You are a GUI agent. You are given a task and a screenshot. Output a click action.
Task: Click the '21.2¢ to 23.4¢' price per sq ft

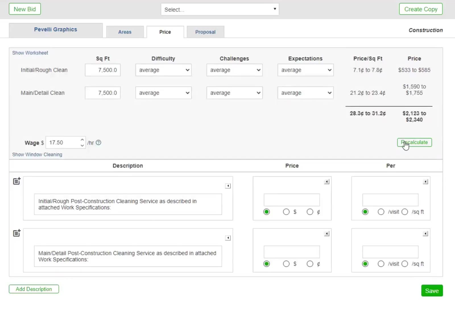(x=368, y=93)
